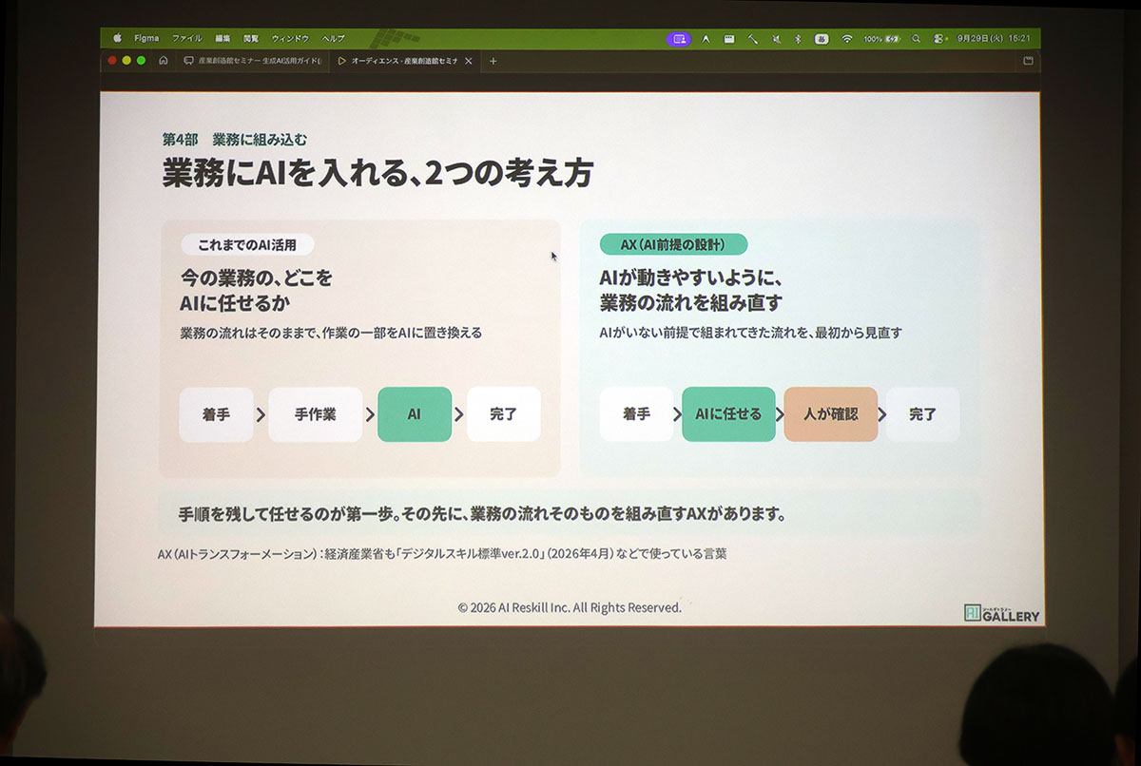Click the 100% battery status indicator

[x=881, y=39]
